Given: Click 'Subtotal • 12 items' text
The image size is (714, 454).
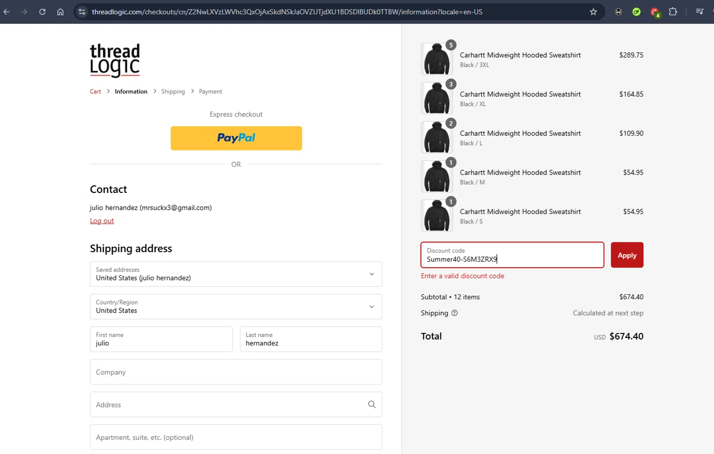Looking at the screenshot, I should click(450, 297).
